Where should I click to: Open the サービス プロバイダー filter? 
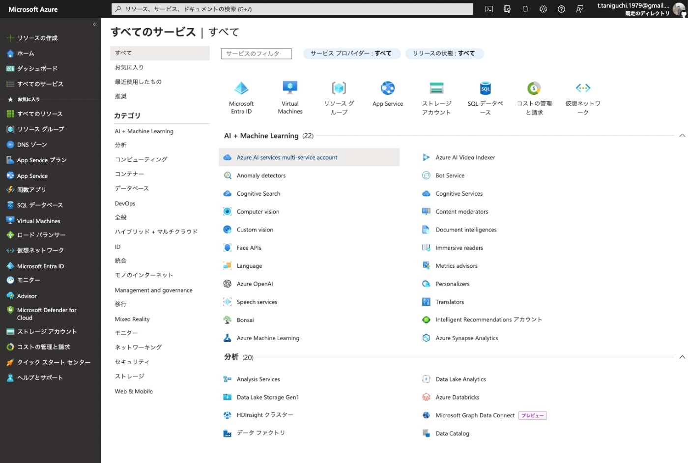point(351,54)
